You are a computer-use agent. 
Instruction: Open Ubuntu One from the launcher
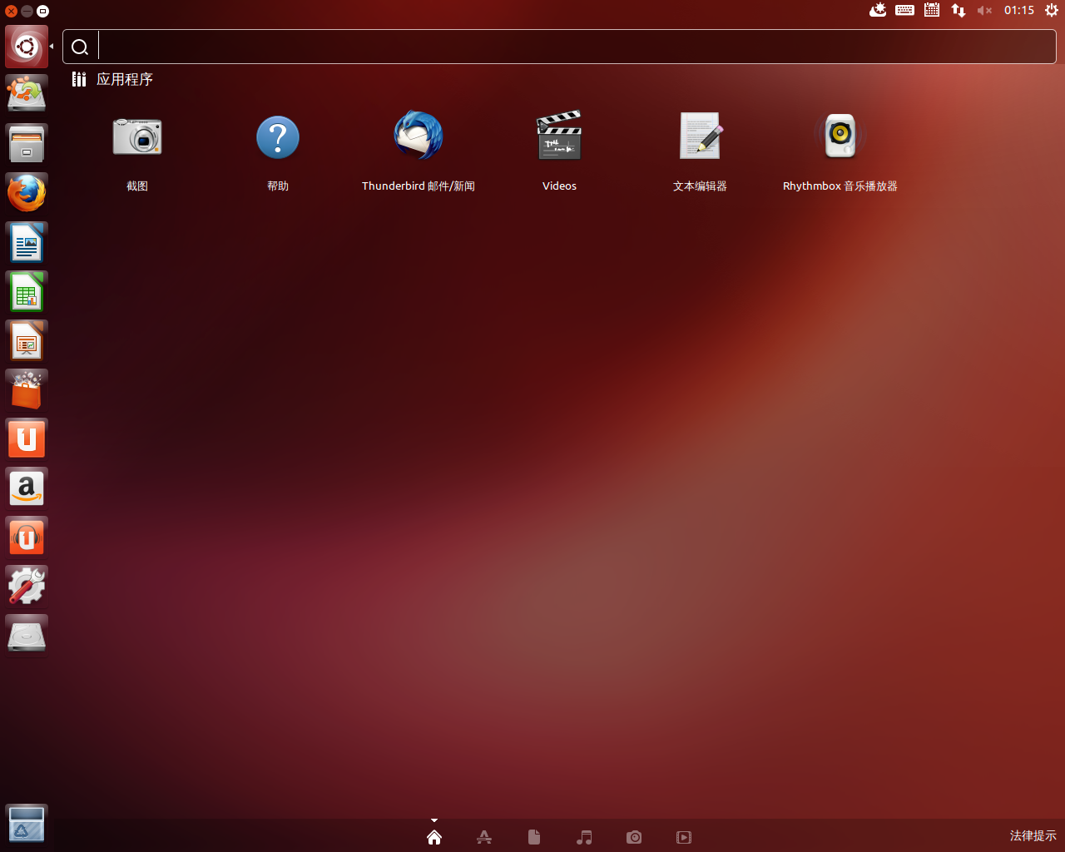[x=27, y=439]
